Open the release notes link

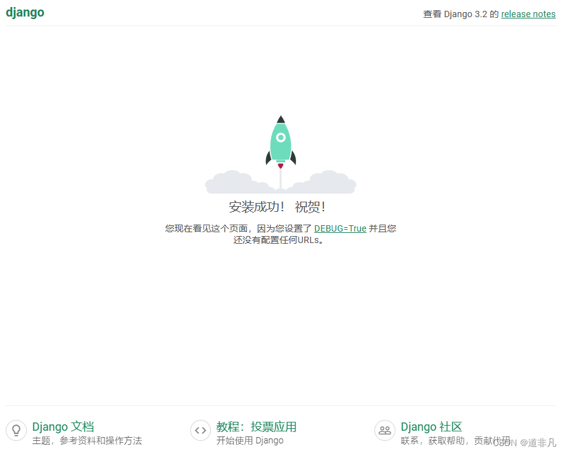(x=528, y=14)
